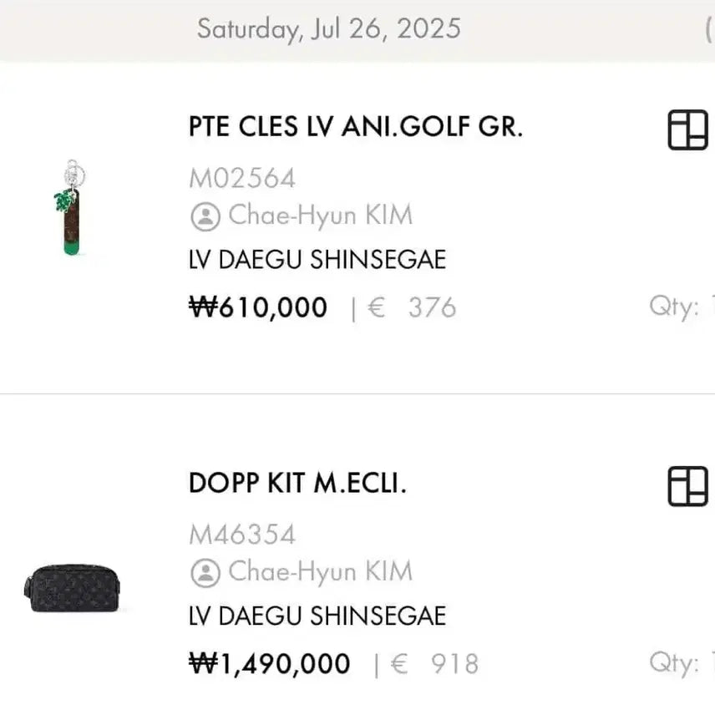
Task: Open the DOPP KIT M.ECLI. item
Action: (x=297, y=483)
